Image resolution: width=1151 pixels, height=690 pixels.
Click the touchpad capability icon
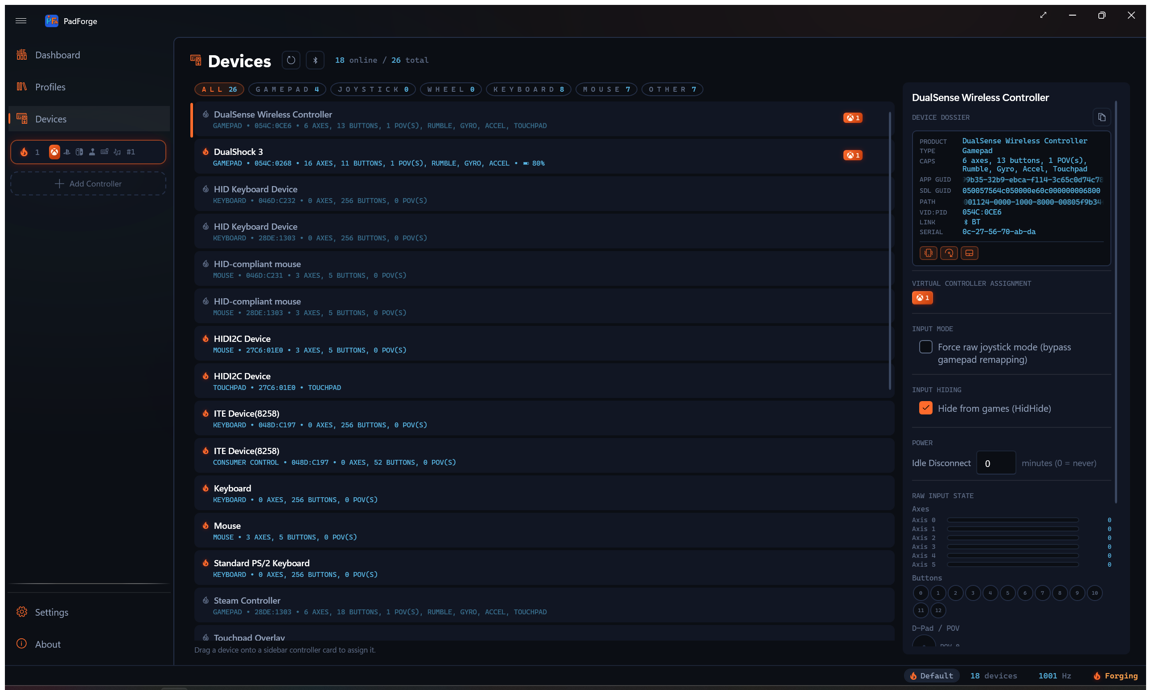(970, 253)
